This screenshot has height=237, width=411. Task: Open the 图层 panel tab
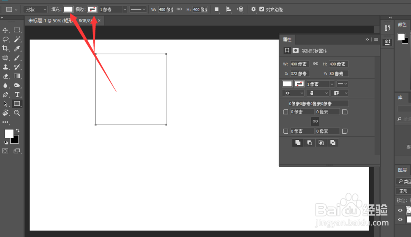click(402, 170)
